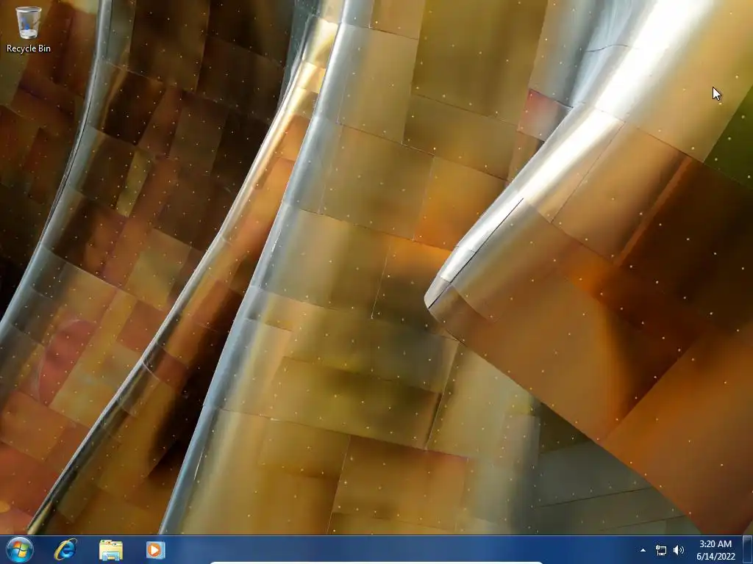Open Windows Explorer folder icon in taskbar
The width and height of the screenshot is (753, 564).
[110, 549]
